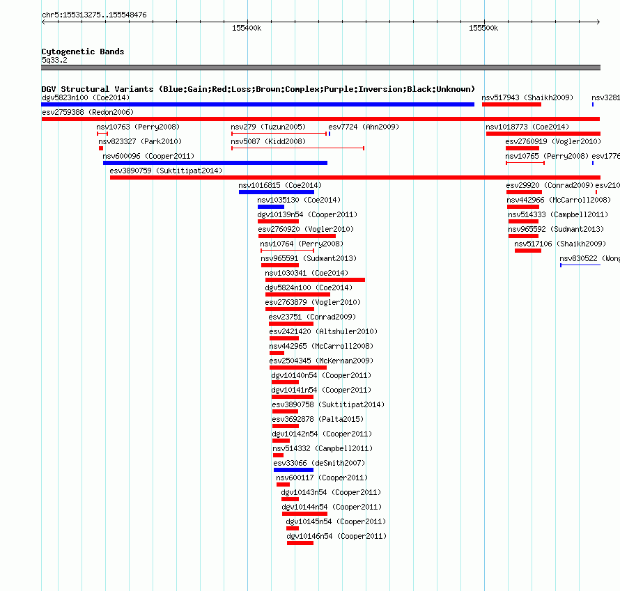The width and height of the screenshot is (620, 591).
Task: Select nsv10763 (Perry2008) variant label
Action: [138, 127]
